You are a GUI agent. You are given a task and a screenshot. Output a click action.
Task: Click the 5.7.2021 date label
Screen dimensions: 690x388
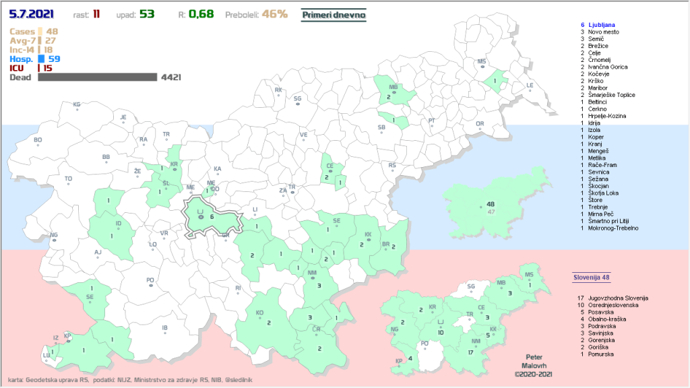tap(32, 13)
